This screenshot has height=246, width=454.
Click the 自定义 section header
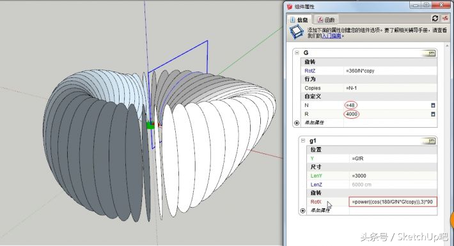click(x=313, y=96)
